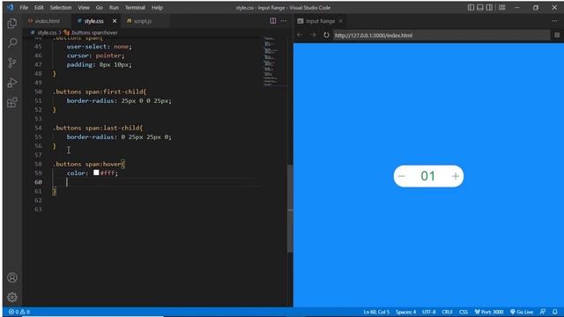Open the Edit menu
564x317 pixels.
(x=39, y=7)
